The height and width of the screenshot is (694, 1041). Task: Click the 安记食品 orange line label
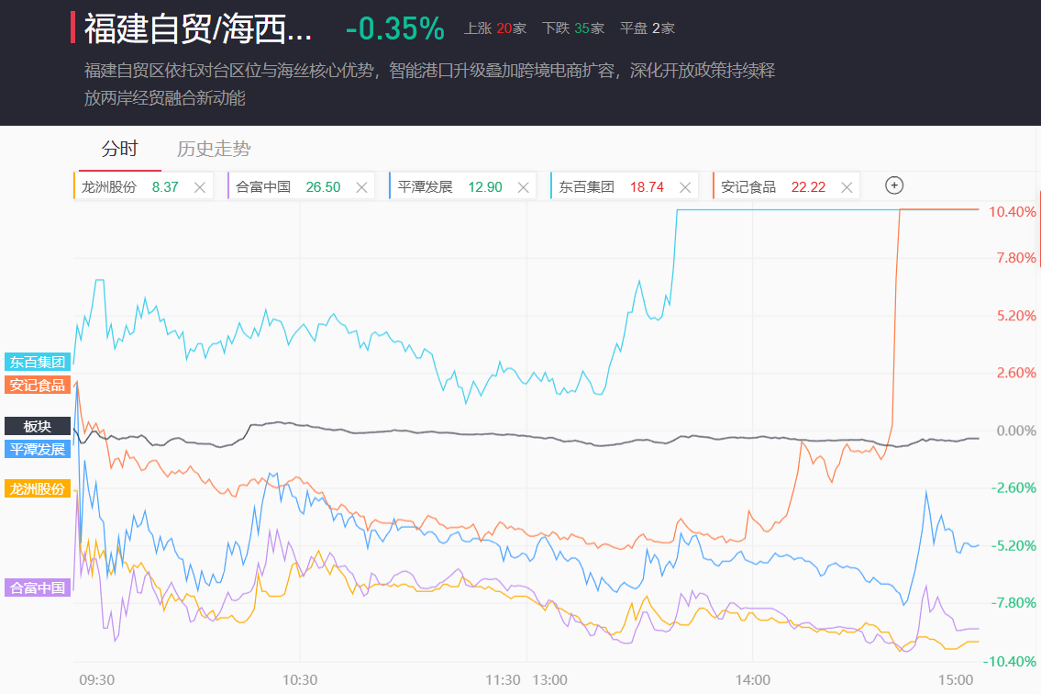(x=38, y=385)
